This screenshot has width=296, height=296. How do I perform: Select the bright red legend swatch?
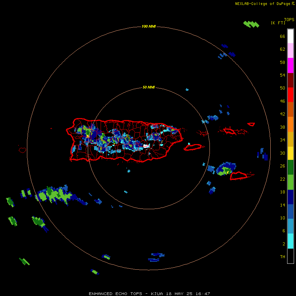pyautogui.click(x=290, y=95)
